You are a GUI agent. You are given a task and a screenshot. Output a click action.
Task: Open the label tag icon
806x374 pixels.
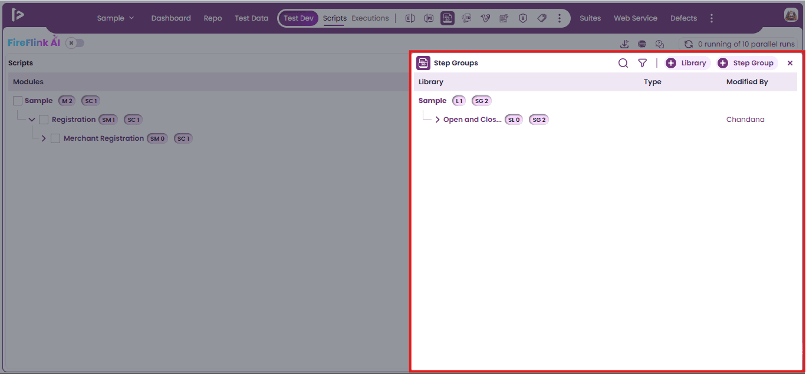click(x=542, y=18)
